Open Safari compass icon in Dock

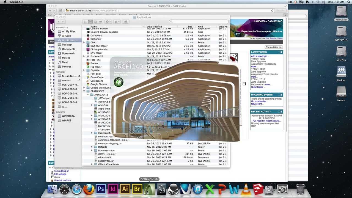(x=77, y=189)
